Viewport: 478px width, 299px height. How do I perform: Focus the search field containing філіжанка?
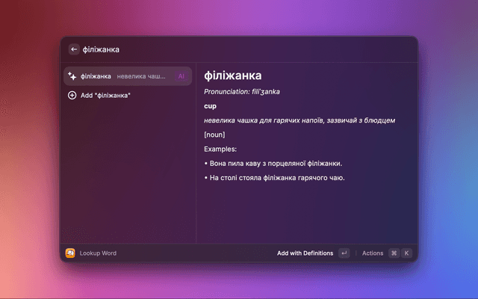coord(224,49)
